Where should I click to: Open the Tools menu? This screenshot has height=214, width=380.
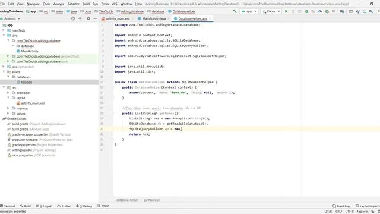click(x=104, y=4)
